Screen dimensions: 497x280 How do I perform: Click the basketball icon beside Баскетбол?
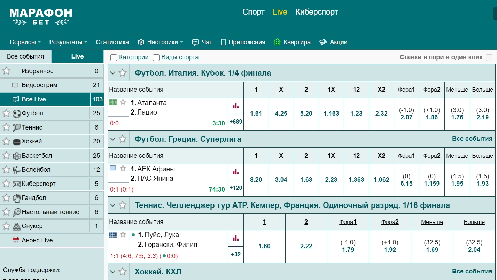click(x=17, y=156)
